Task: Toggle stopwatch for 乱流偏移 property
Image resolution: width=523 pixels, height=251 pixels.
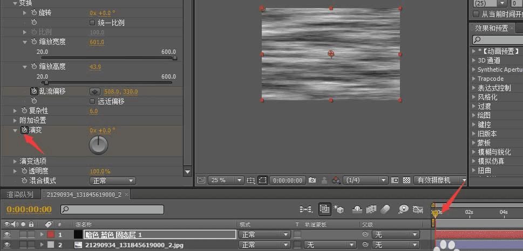Action: [x=34, y=91]
